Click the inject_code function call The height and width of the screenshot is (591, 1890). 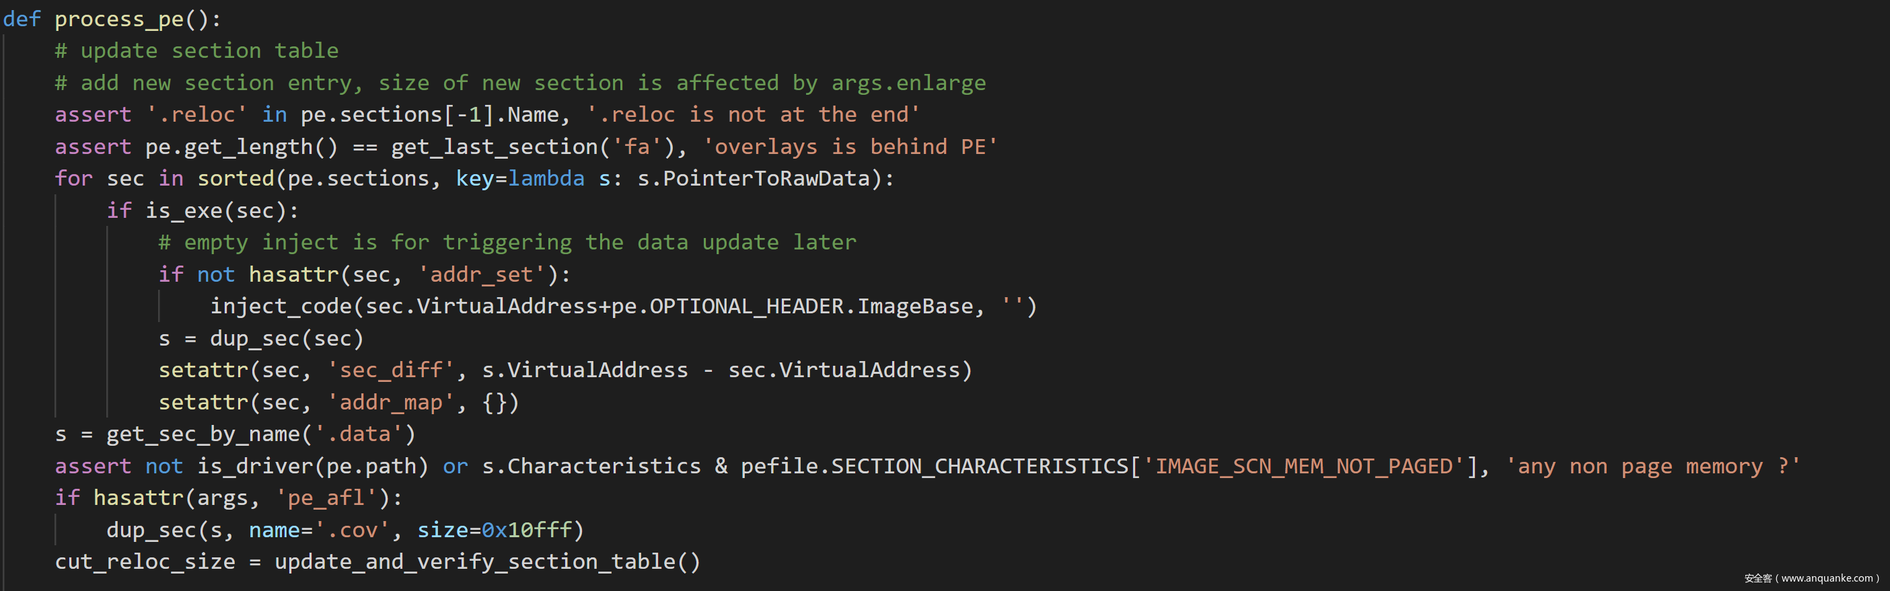coord(281,307)
